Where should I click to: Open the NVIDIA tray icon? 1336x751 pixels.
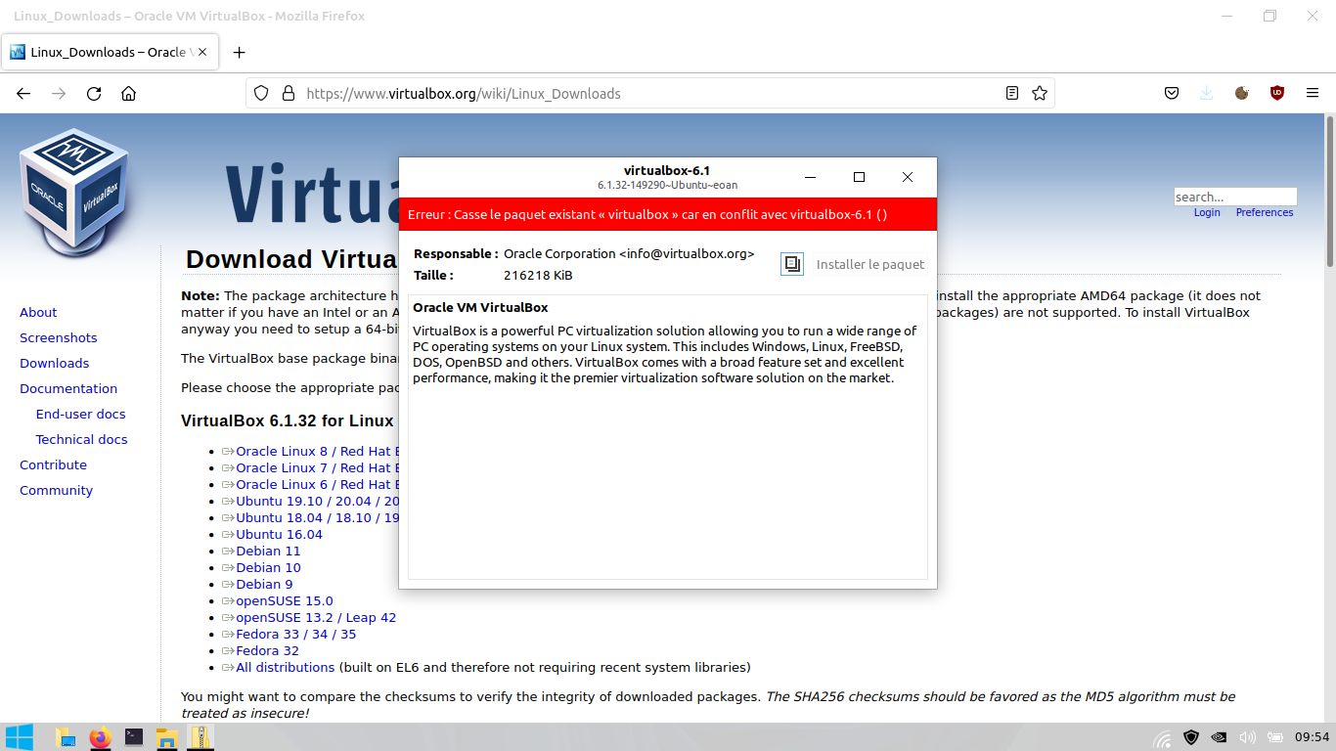pyautogui.click(x=1219, y=738)
